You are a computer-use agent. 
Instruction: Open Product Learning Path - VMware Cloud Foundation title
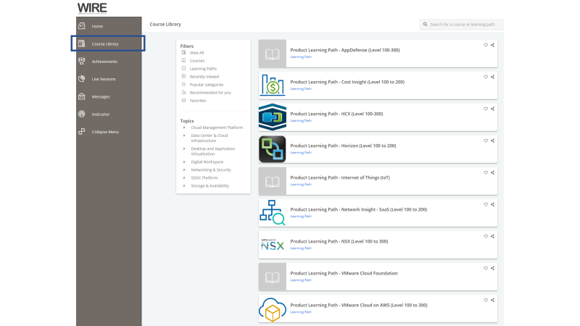[344, 274]
